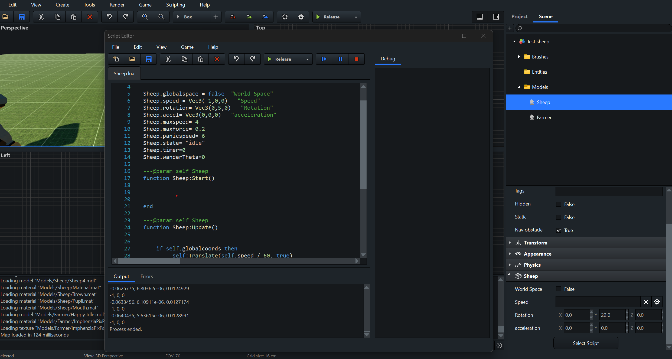Click the sun lighting icon in main toolbar
672x359 pixels.
285,17
